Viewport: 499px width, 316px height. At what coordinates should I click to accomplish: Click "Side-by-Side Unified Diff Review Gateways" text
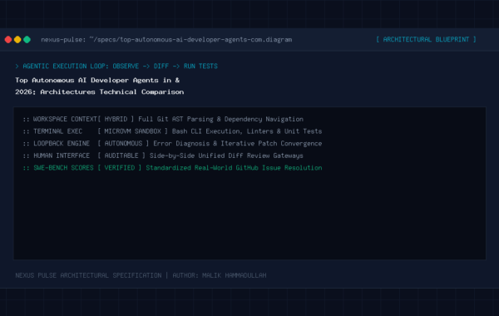coord(226,156)
